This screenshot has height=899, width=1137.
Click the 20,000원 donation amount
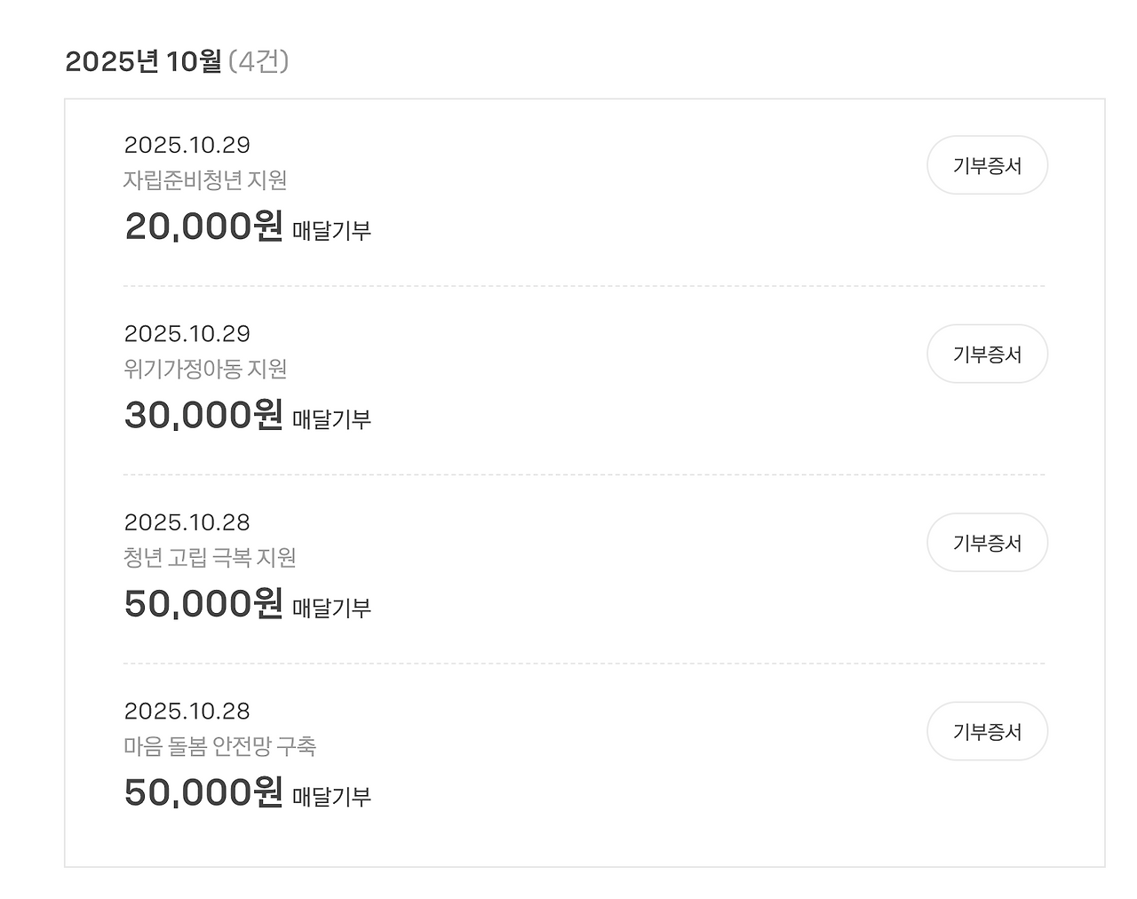point(203,227)
